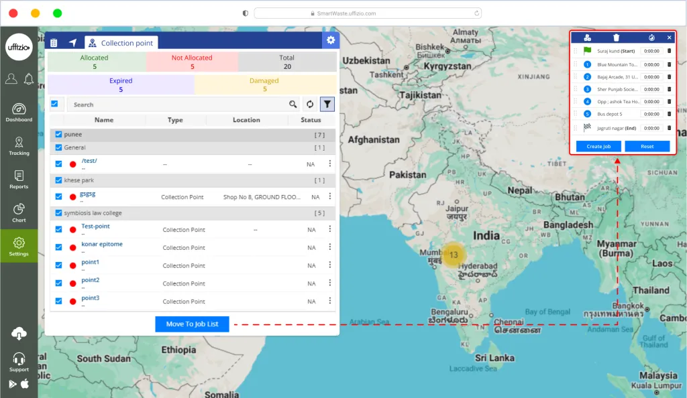Image resolution: width=687 pixels, height=398 pixels.
Task: Toggle the punee group checkbox
Action: (x=58, y=135)
